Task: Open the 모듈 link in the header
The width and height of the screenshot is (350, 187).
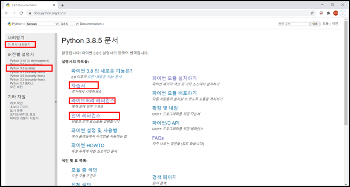Action: (326, 24)
